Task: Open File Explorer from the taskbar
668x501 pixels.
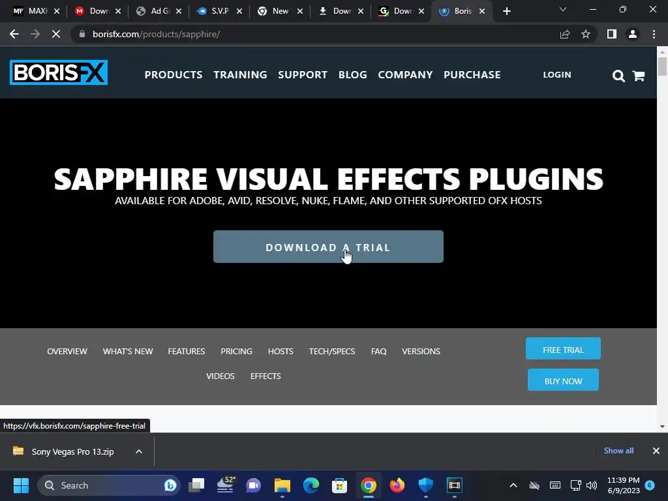Action: (x=282, y=485)
